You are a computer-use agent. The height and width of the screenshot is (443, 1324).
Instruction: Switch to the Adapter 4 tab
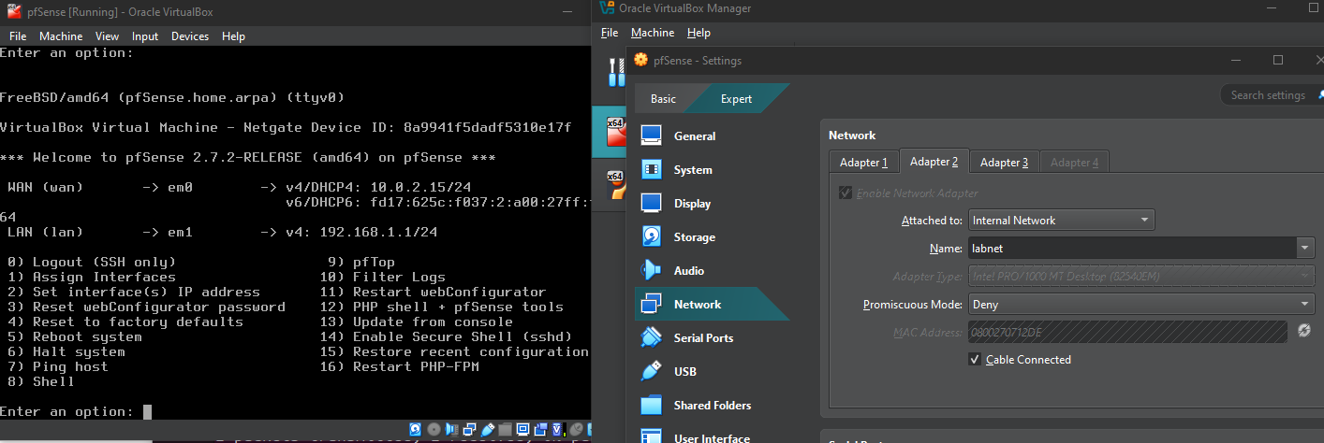pos(1074,162)
